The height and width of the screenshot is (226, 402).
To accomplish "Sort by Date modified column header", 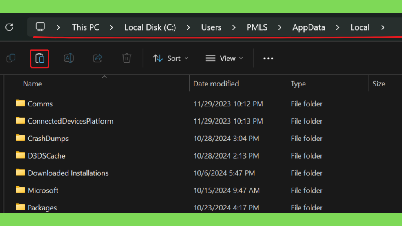I will click(x=216, y=84).
